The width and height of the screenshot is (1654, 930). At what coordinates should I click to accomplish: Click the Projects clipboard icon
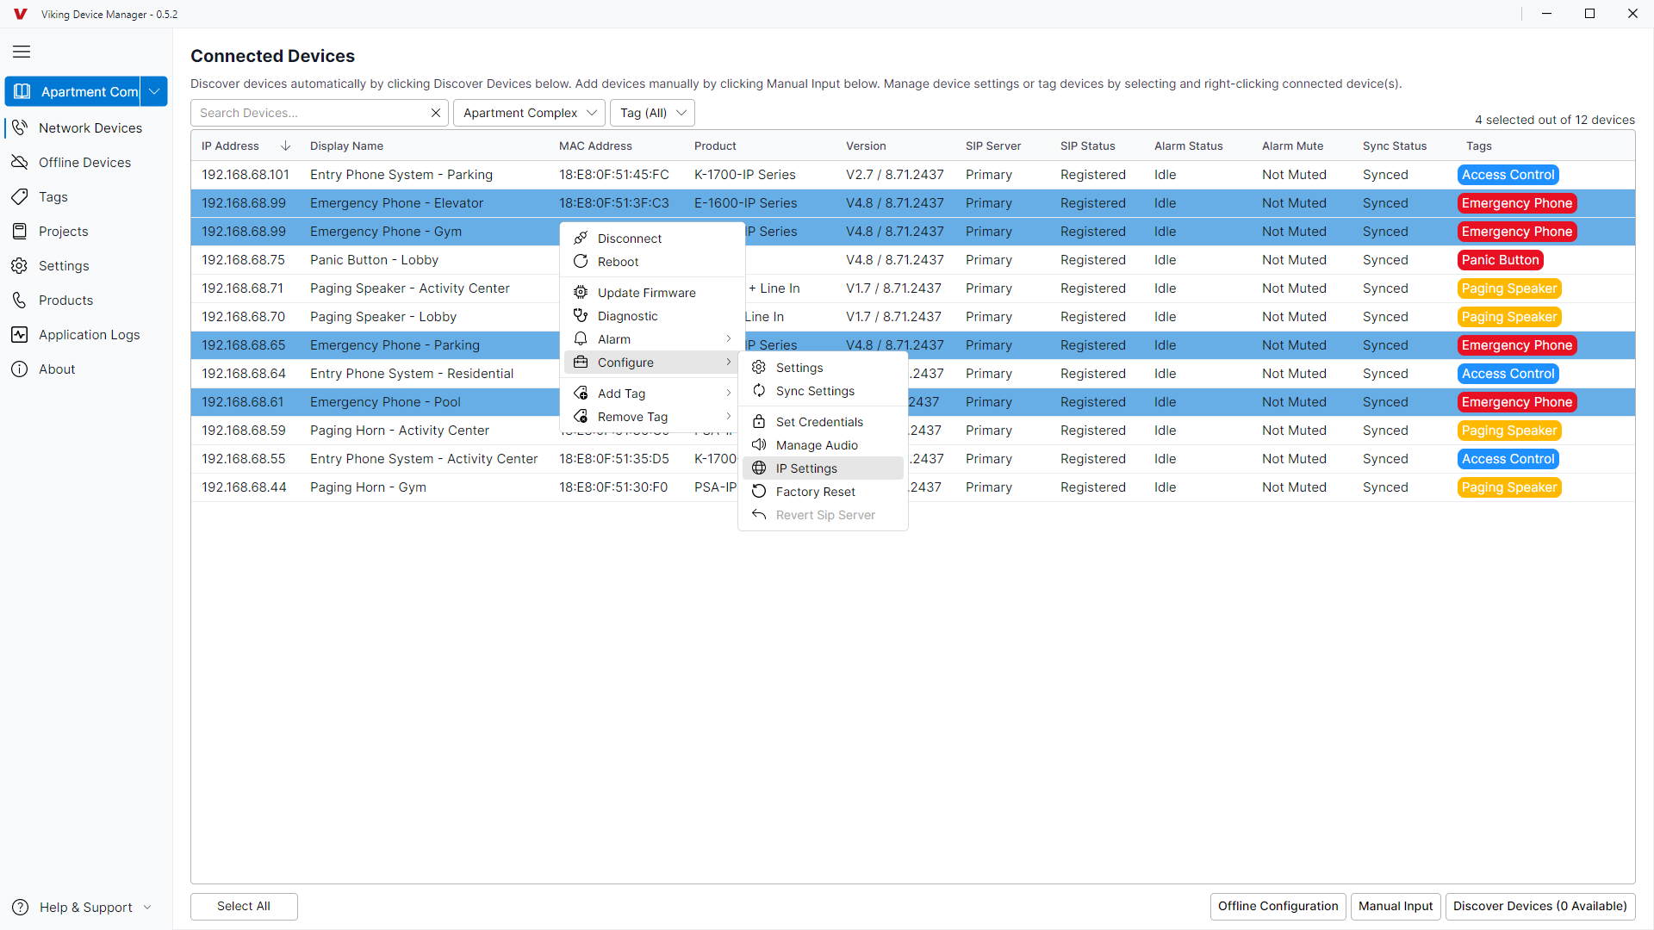coord(20,232)
